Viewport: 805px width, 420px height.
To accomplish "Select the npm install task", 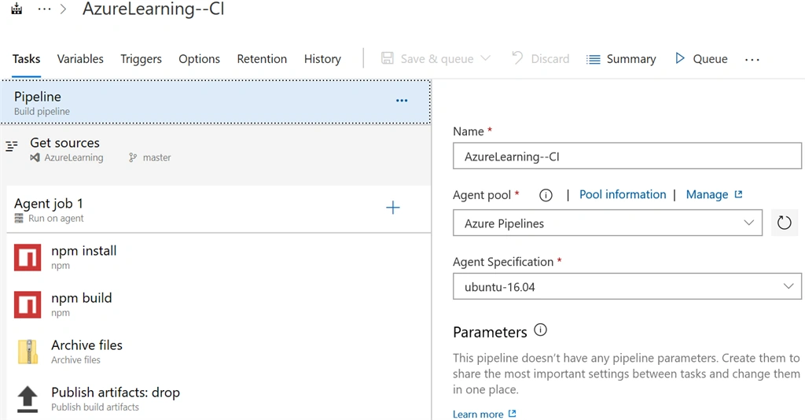I will [219, 257].
